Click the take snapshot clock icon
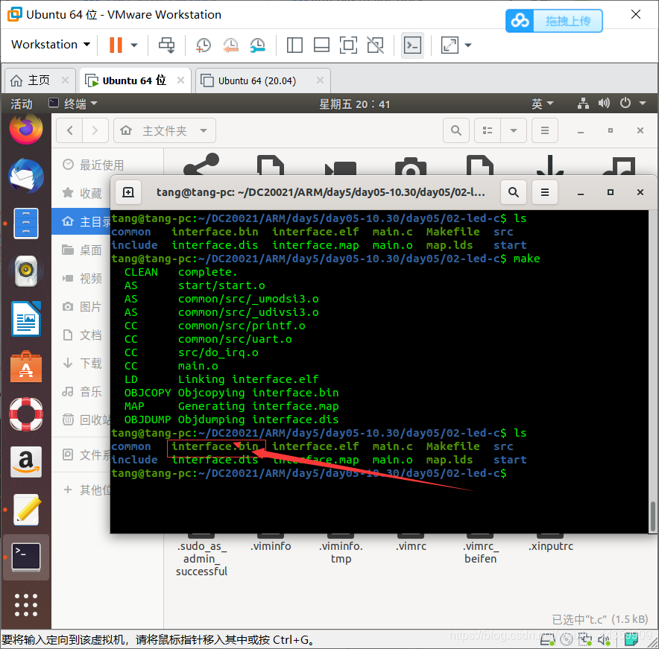659x649 pixels. pos(204,45)
